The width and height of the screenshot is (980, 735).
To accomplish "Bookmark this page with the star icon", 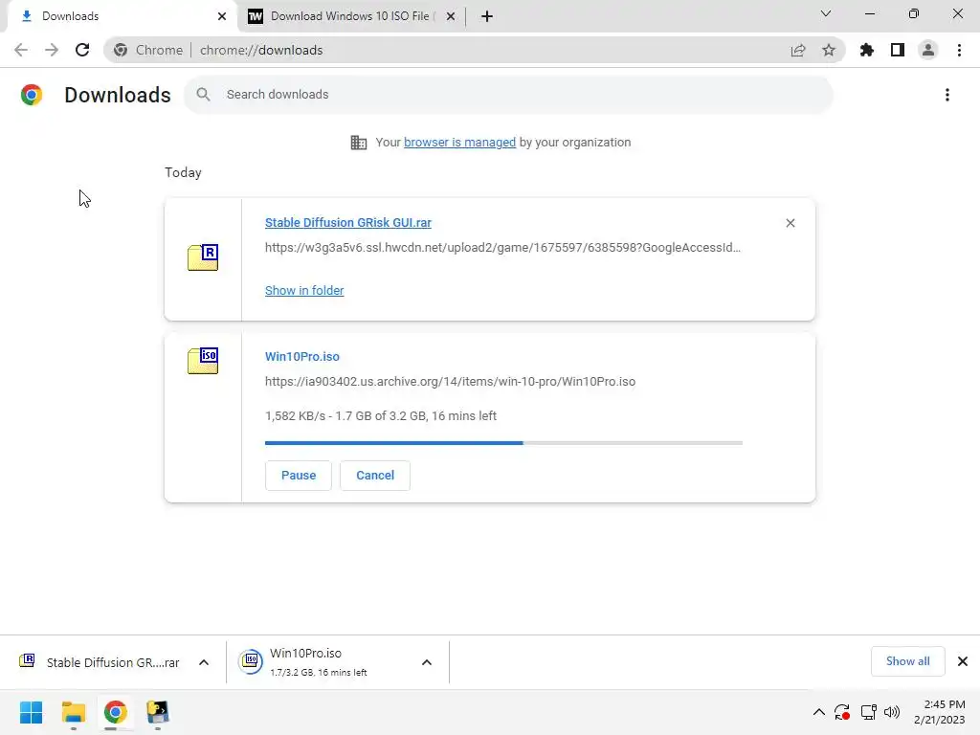I will tap(829, 50).
